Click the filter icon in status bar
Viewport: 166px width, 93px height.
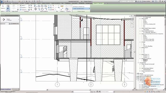[x=158, y=92]
